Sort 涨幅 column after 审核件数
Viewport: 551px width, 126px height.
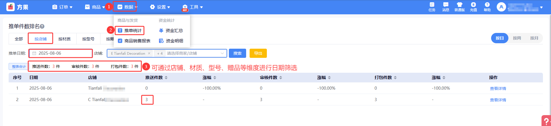(x=329, y=78)
